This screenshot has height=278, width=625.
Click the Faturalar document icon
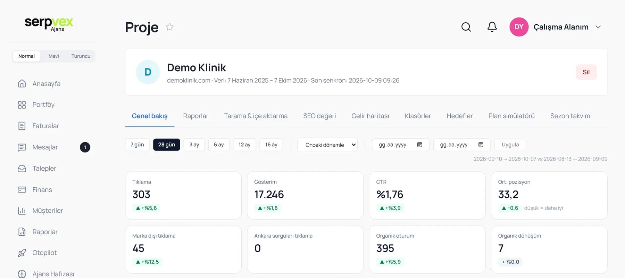(22, 126)
